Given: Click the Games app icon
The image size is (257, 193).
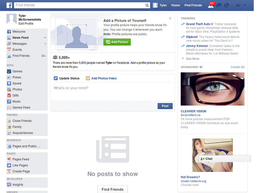Looking at the screenshot, I should (x=9, y=71).
